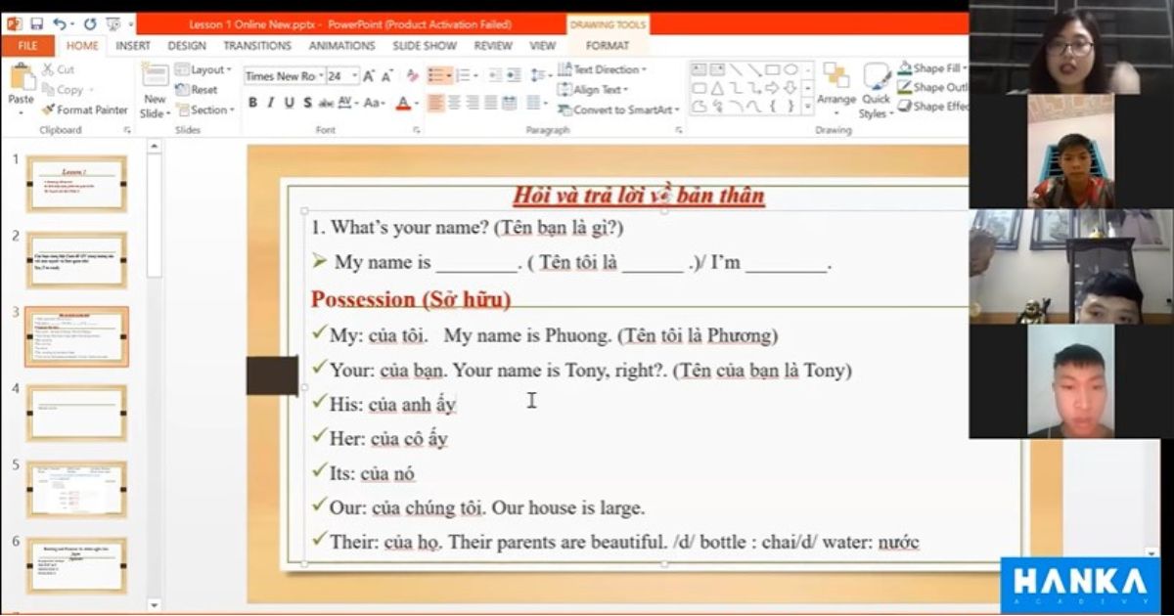Viewport: 1174px width, 616px height.
Task: Apply bold formatting with the Bold icon
Action: click(x=251, y=101)
